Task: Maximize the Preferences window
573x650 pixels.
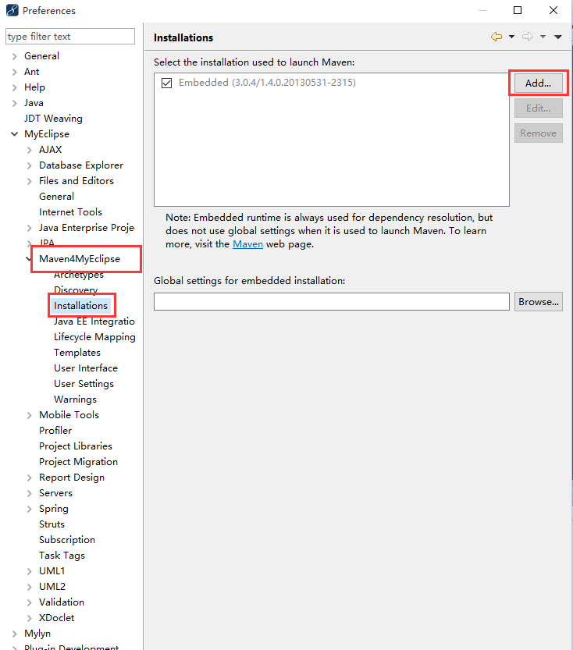Action: (518, 10)
